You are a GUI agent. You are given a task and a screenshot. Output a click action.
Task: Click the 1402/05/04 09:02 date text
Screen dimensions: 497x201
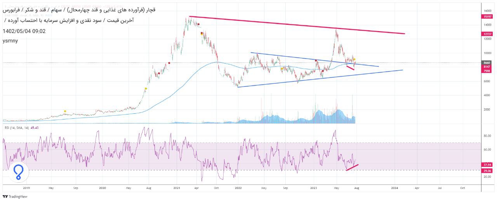pos(24,31)
